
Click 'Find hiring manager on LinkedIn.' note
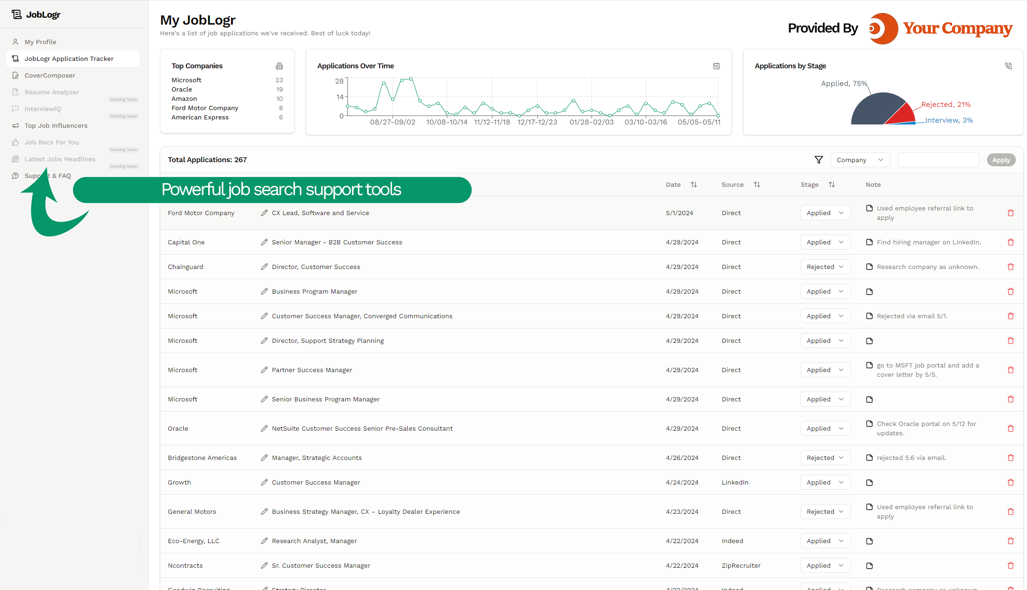[x=928, y=242]
